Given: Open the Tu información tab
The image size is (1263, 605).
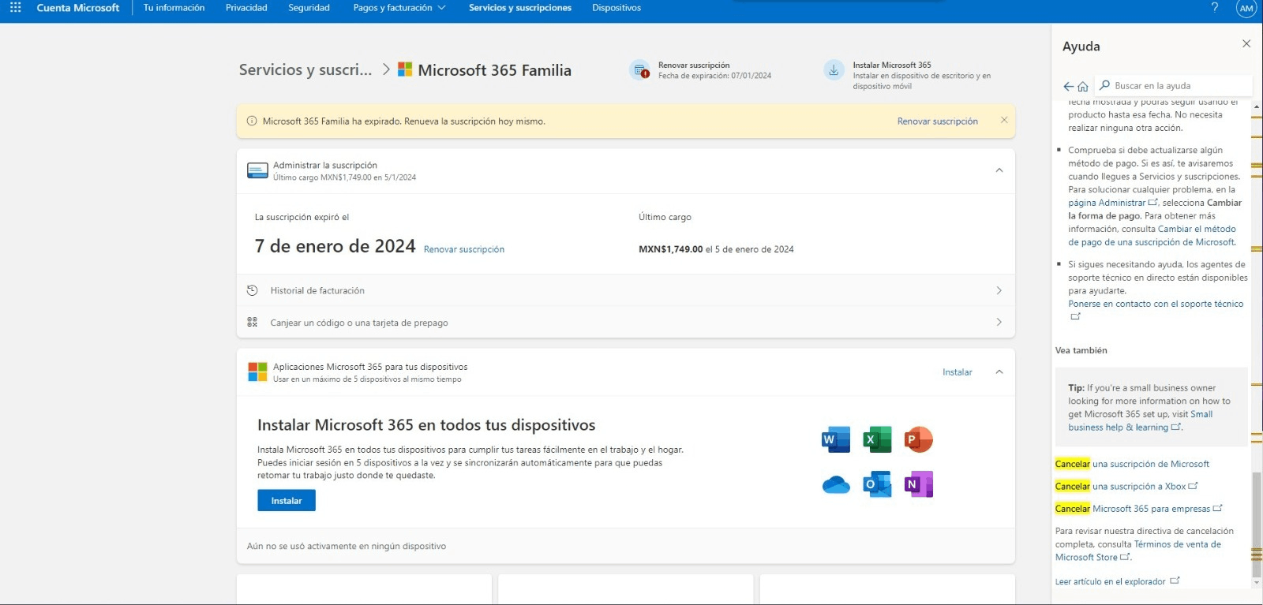Looking at the screenshot, I should click(174, 8).
